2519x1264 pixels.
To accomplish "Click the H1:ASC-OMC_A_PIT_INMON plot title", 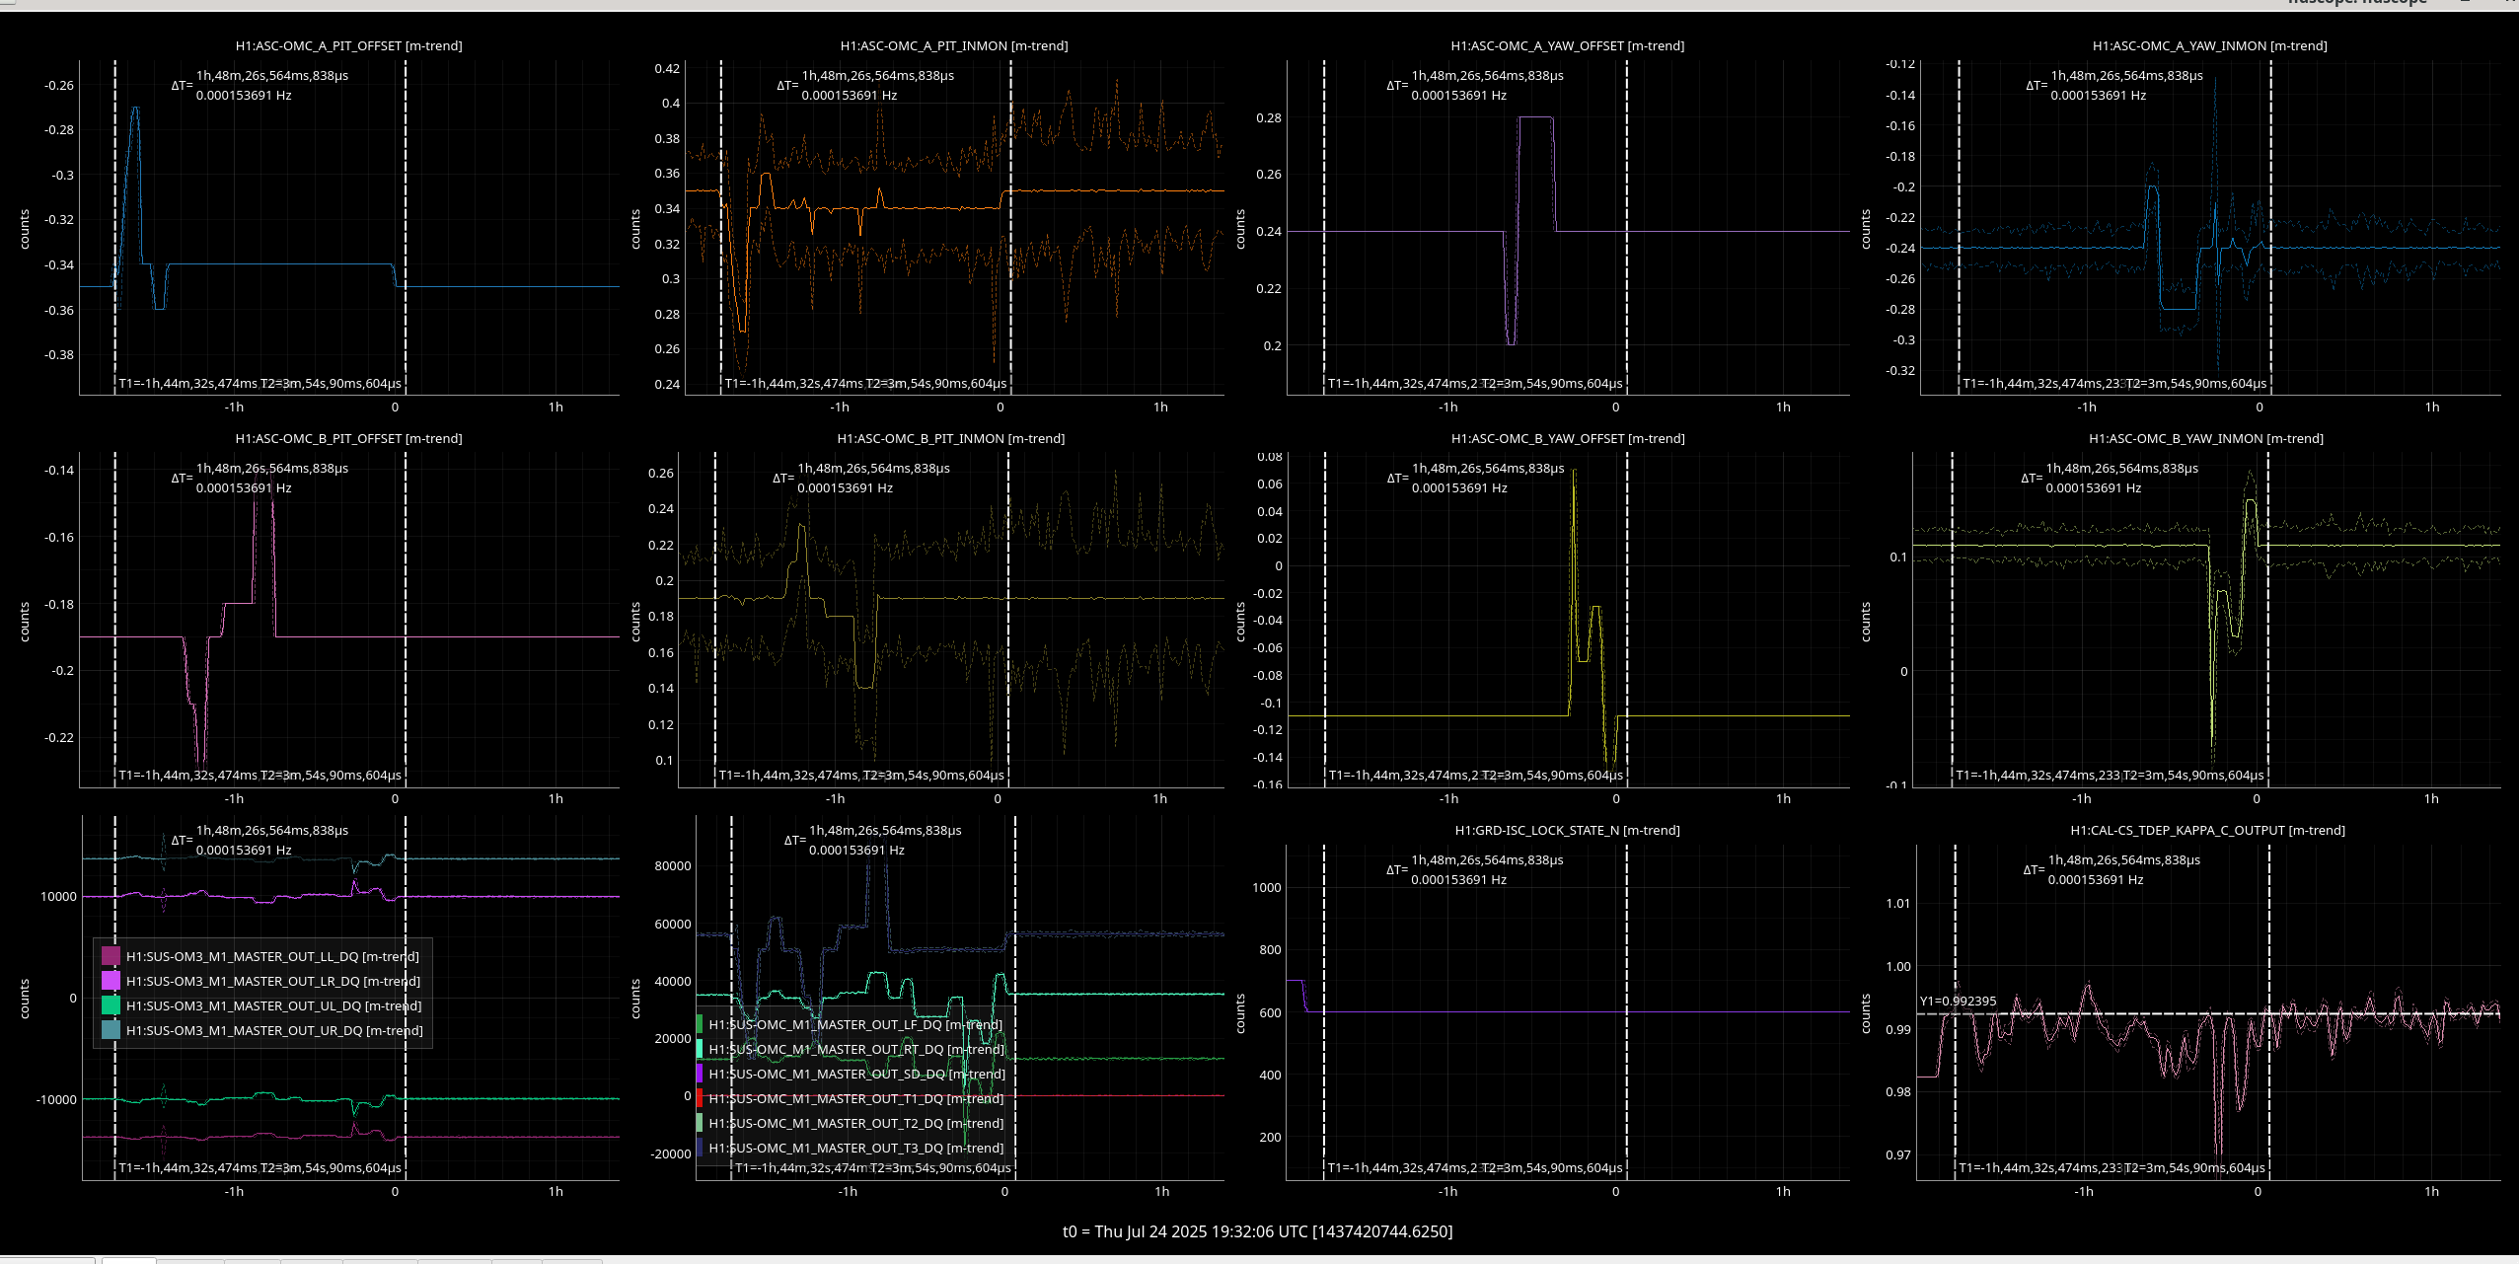I will coord(954,45).
